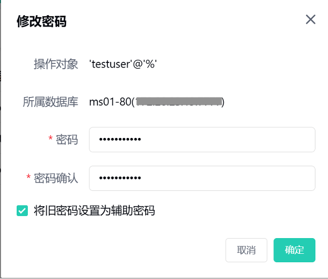The image size is (328, 279).
Task: Click the 所属数据库 label
Action: tap(50, 102)
